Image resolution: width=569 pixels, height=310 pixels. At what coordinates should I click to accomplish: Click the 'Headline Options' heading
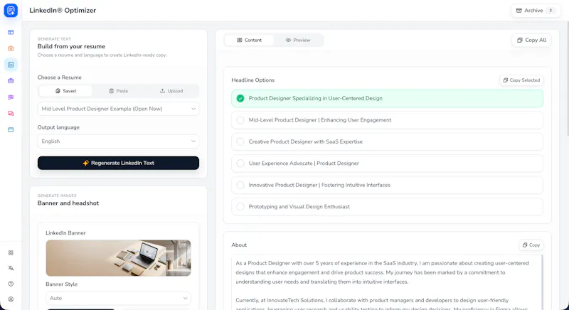253,80
